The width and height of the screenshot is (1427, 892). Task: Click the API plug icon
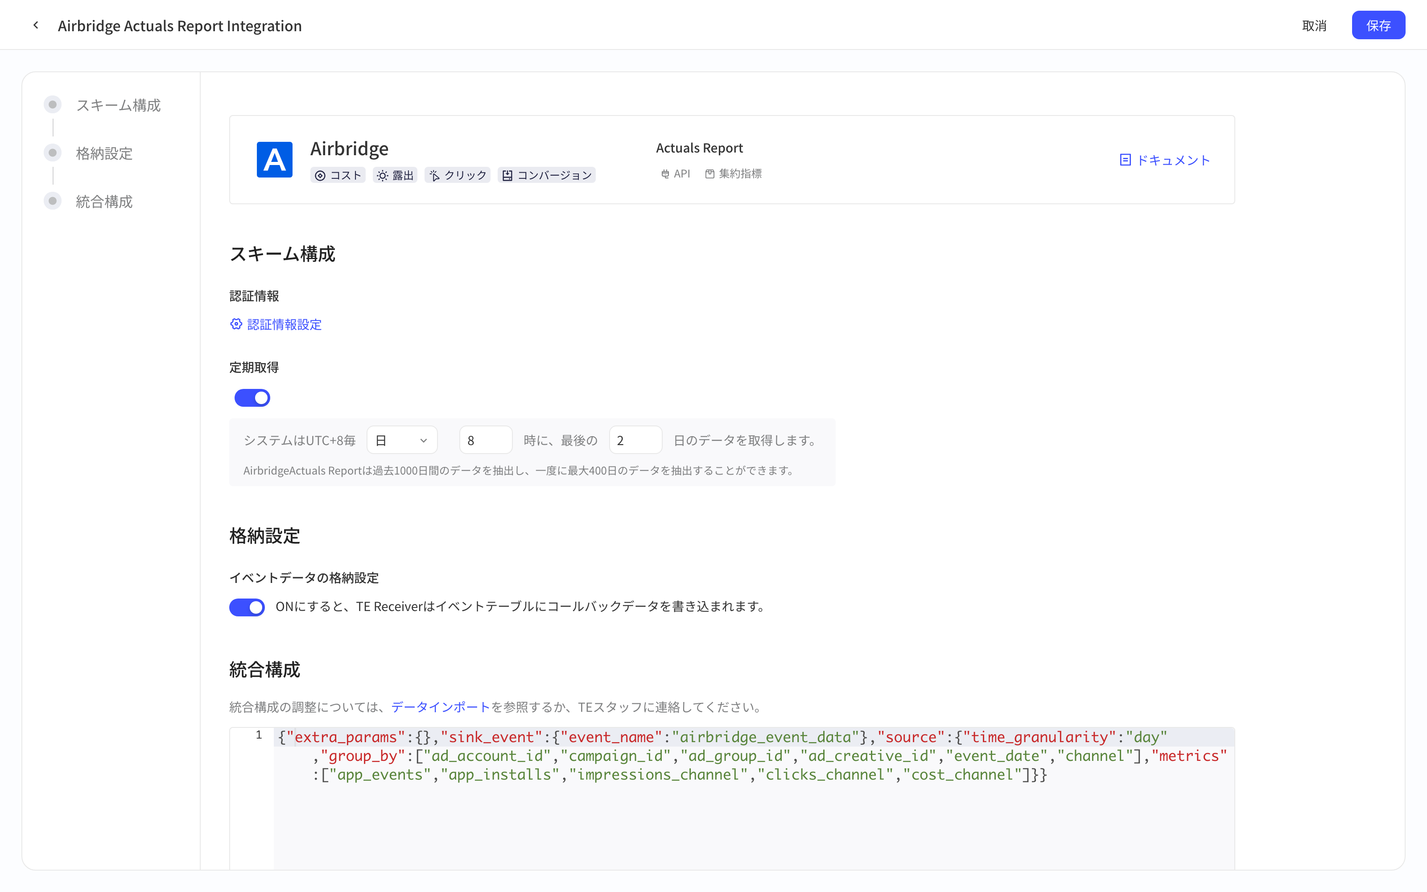pyautogui.click(x=665, y=174)
